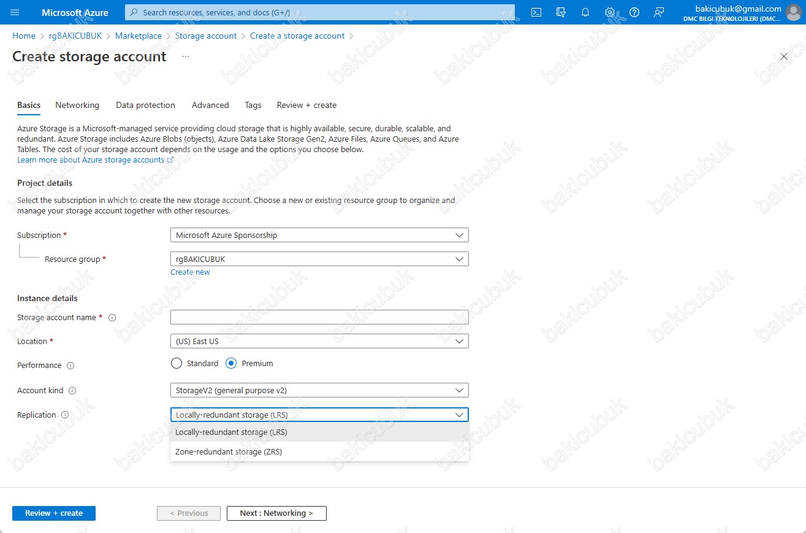Choose Zone-redundant storage (ZRS) option
The height and width of the screenshot is (533, 806).
(x=319, y=451)
